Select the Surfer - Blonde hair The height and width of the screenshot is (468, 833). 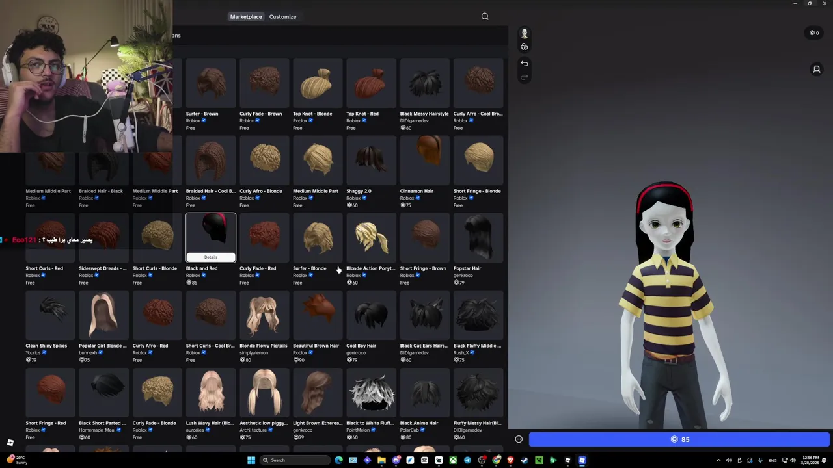coord(318,250)
